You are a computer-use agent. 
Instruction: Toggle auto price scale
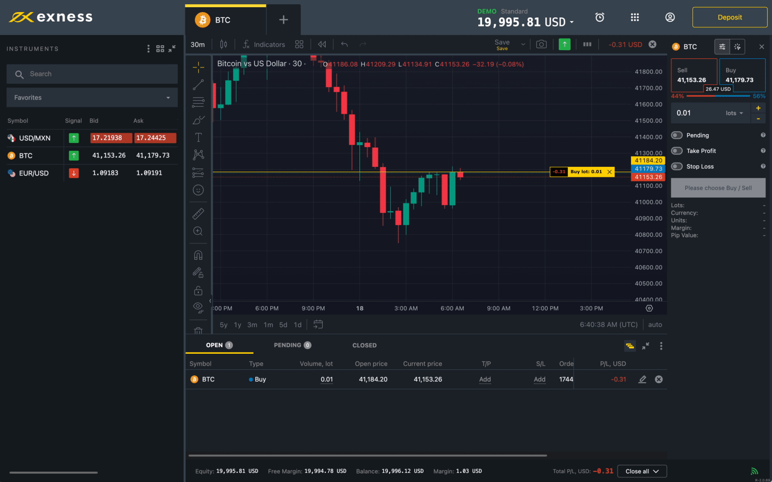point(655,325)
